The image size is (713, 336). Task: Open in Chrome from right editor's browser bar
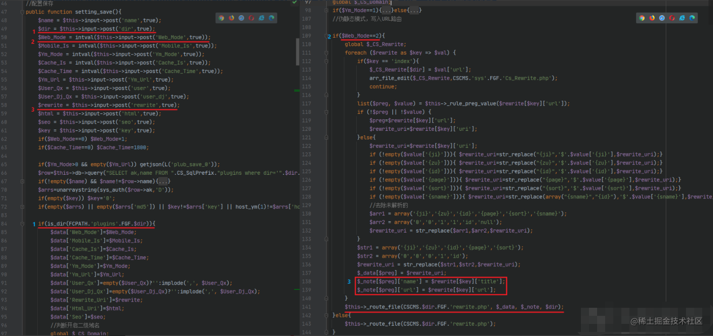coord(642,18)
